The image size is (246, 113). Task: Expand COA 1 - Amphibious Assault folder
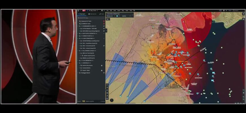(x=79, y=43)
